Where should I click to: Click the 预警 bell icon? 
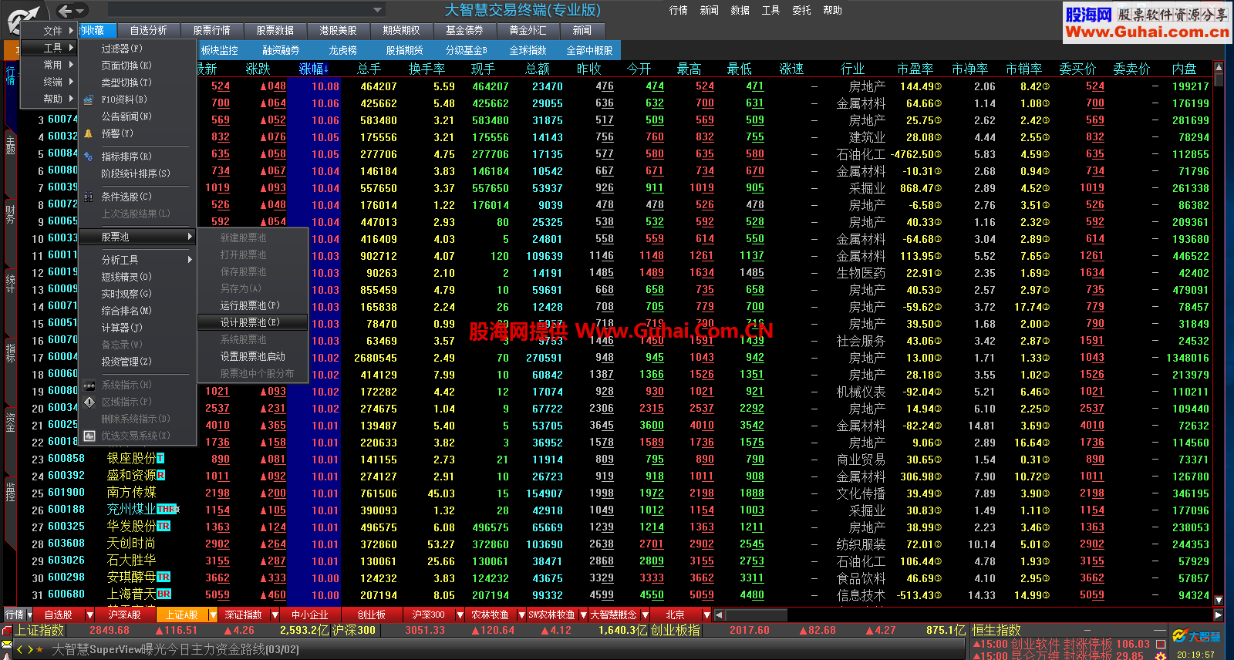click(x=89, y=133)
